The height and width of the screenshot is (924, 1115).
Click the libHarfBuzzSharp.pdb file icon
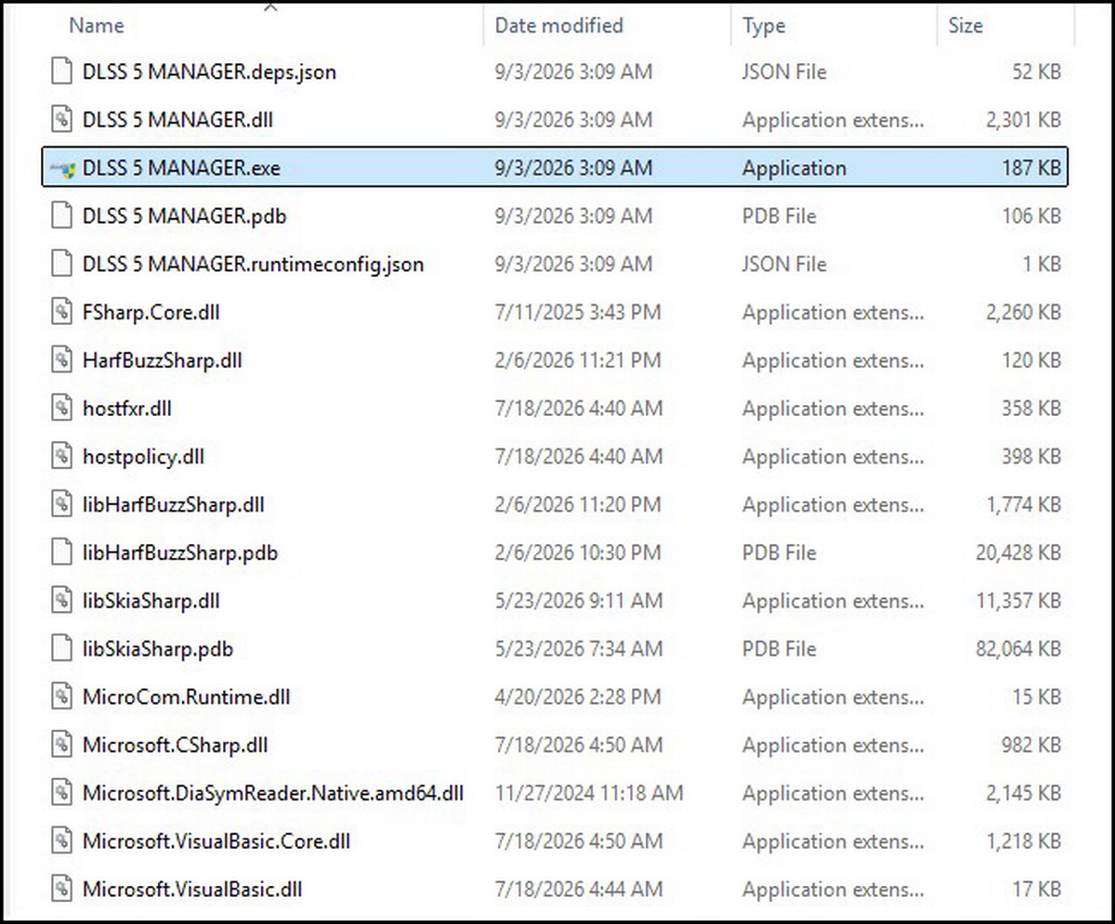tap(61, 553)
